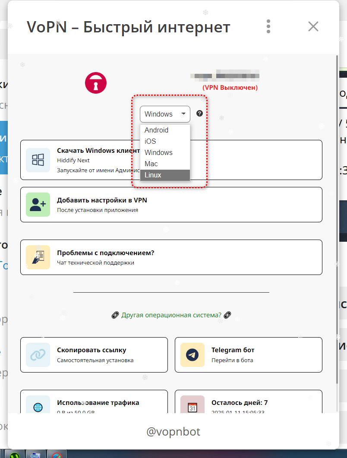Open the three-dot options menu
The height and width of the screenshot is (458, 347).
coord(268,26)
